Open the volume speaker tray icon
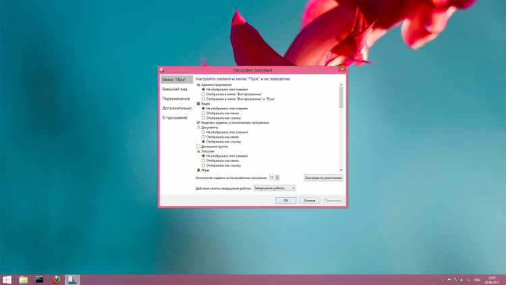 (x=461, y=280)
